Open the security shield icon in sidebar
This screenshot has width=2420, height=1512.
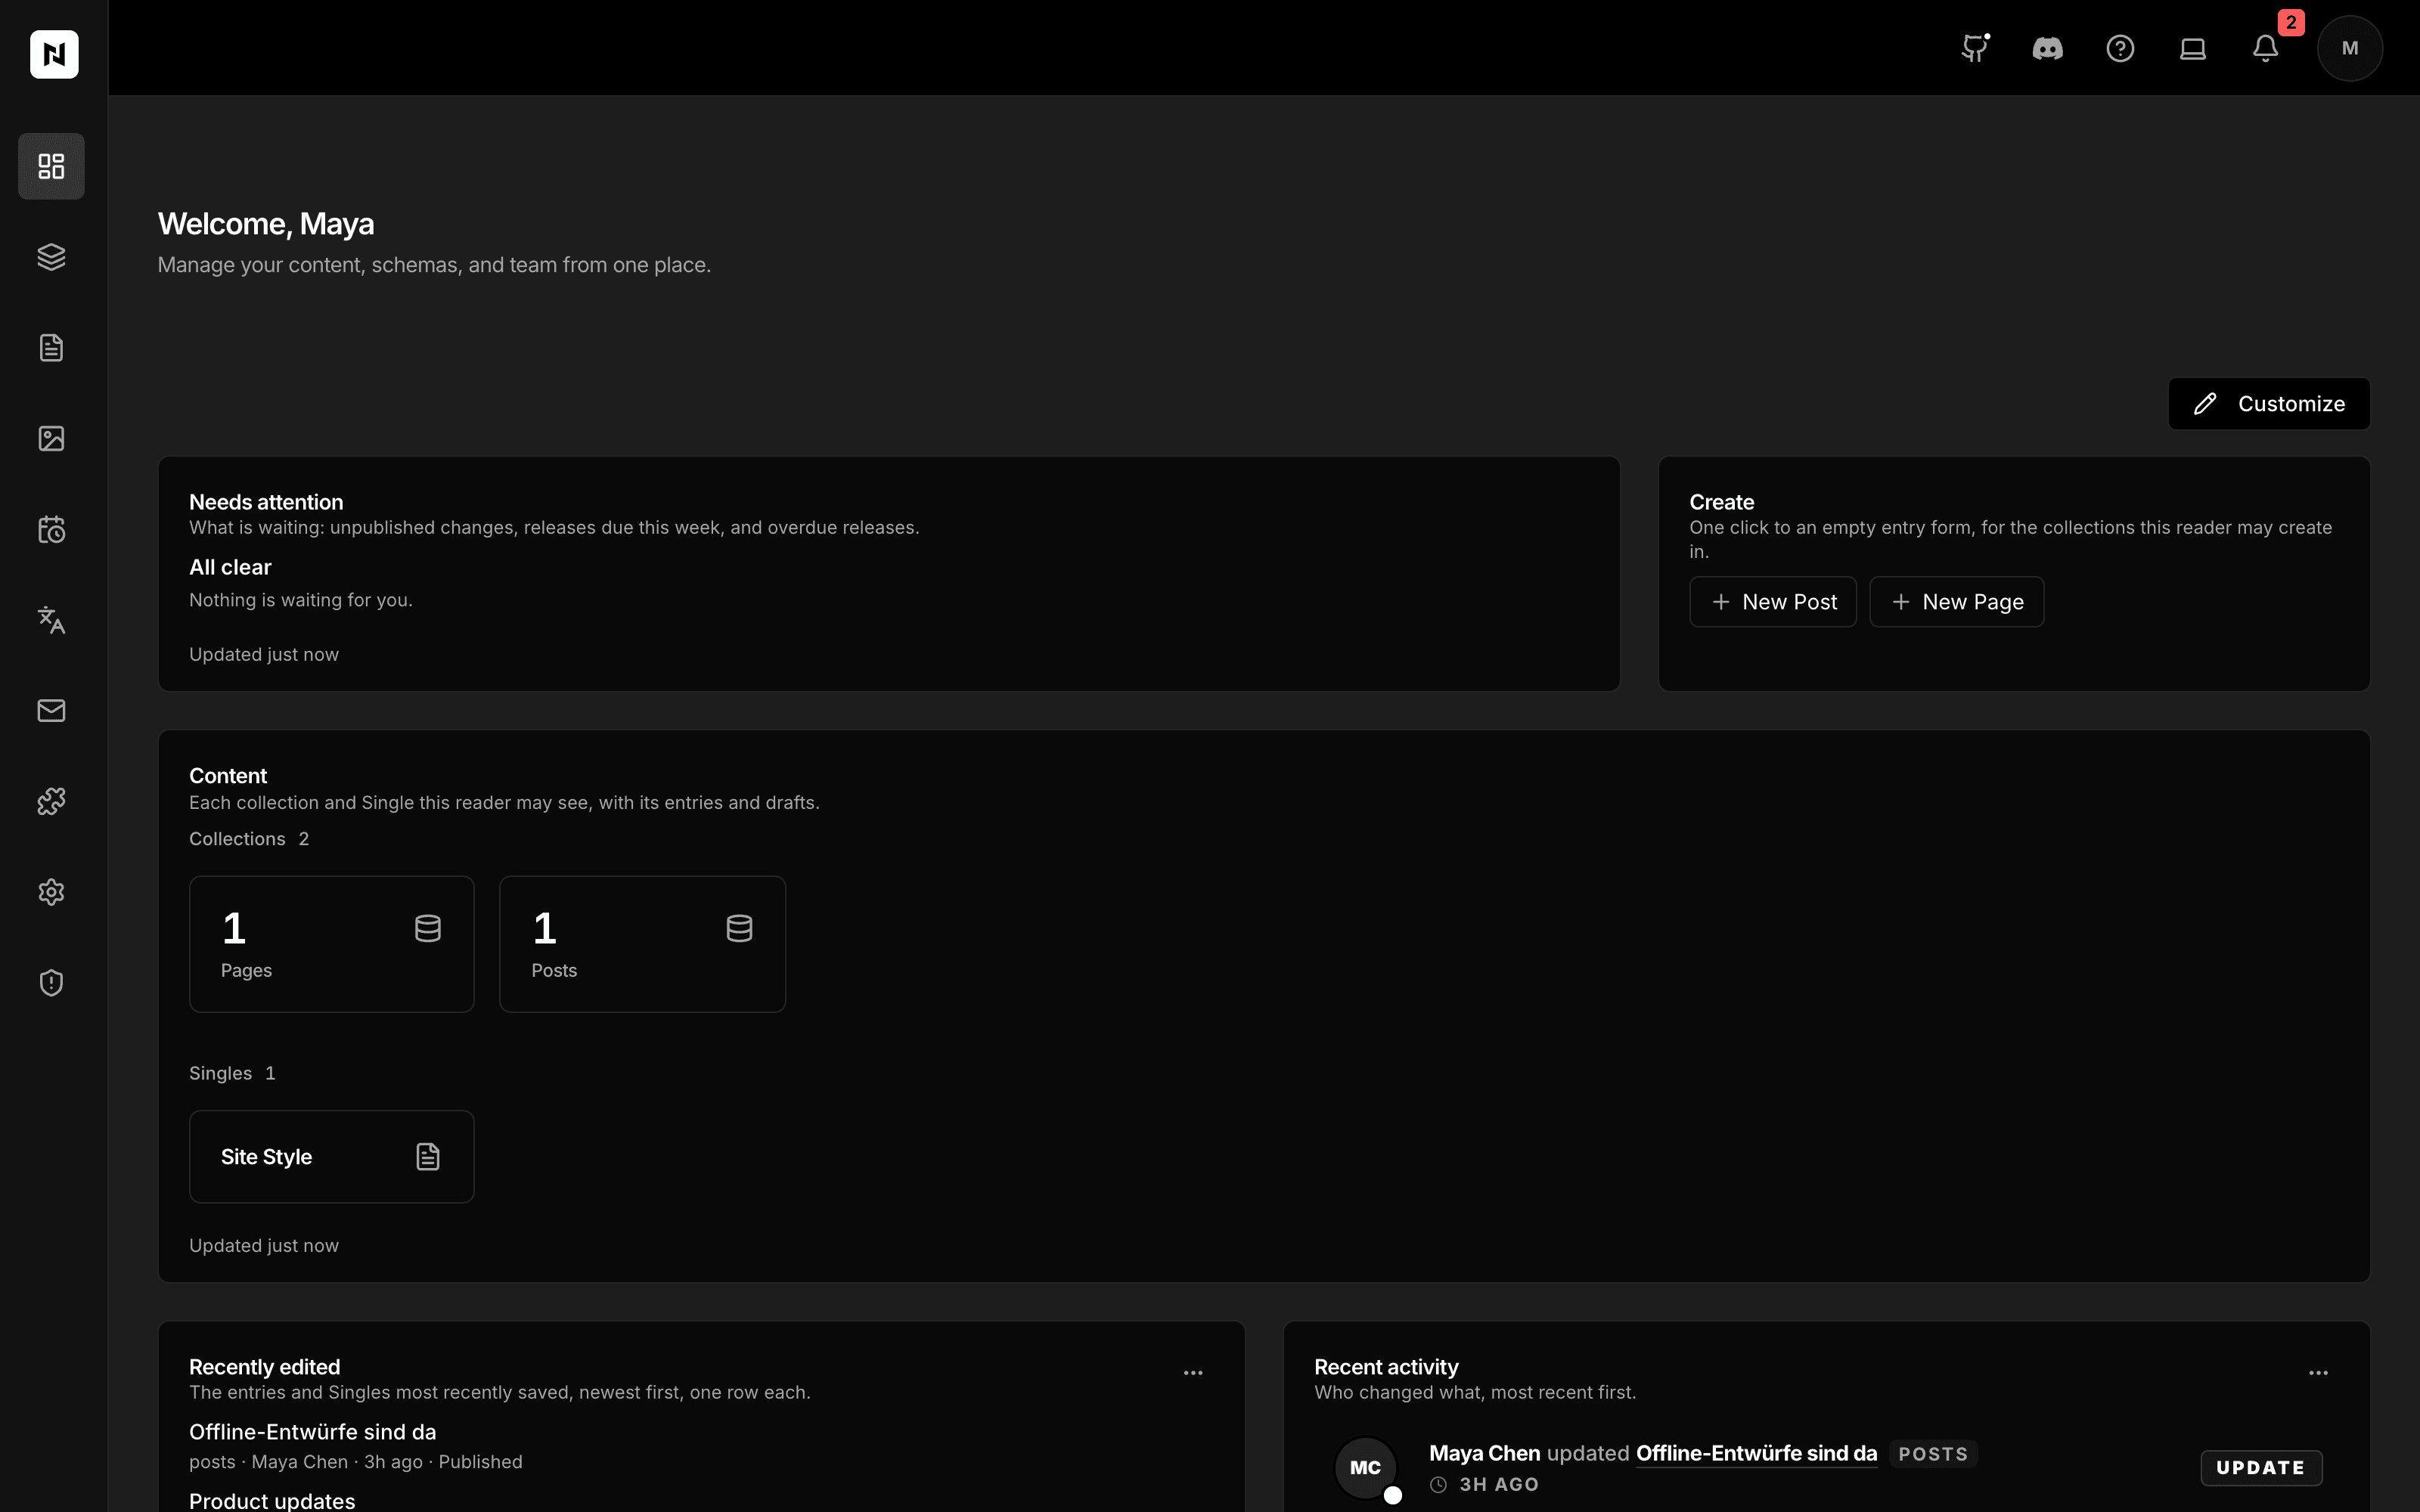(51, 983)
